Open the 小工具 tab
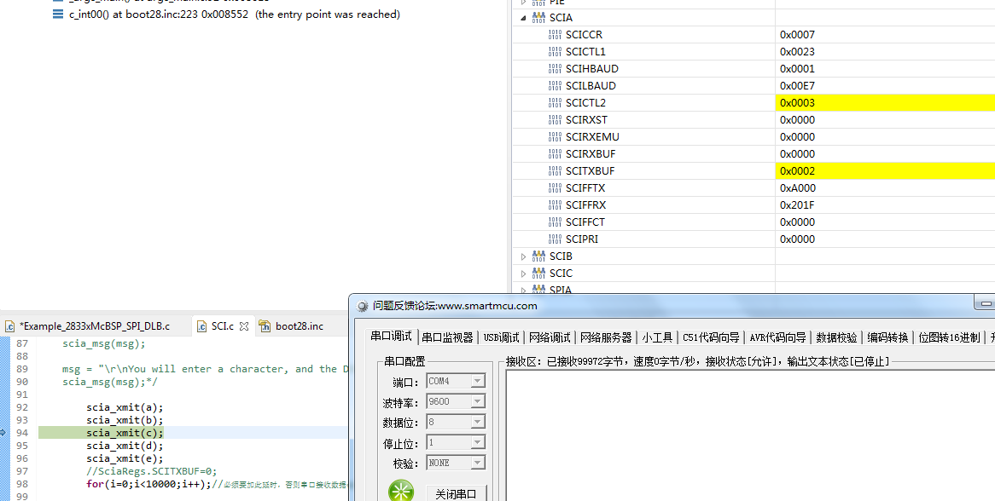 (657, 337)
